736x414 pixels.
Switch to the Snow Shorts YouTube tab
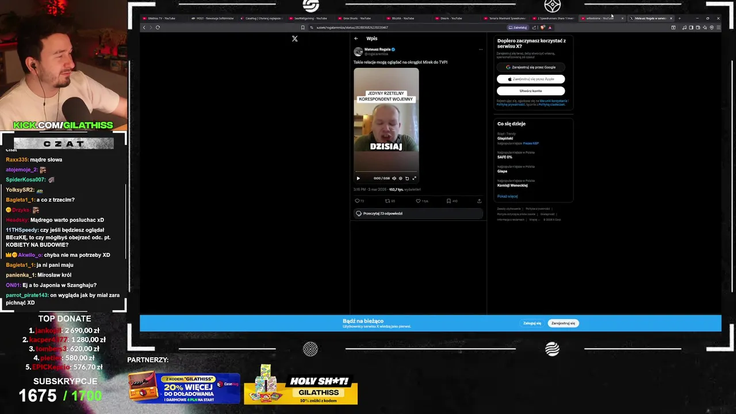pyautogui.click(x=356, y=18)
